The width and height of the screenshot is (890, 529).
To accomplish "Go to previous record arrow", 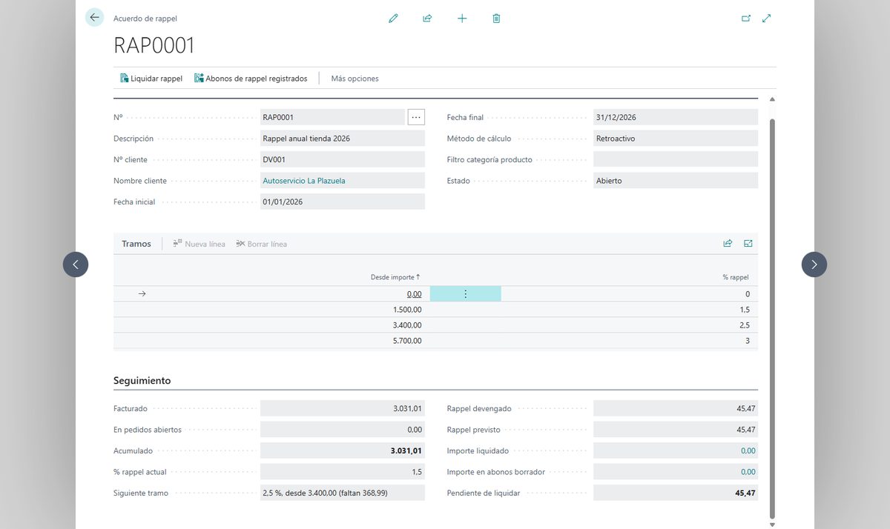I will click(x=76, y=264).
